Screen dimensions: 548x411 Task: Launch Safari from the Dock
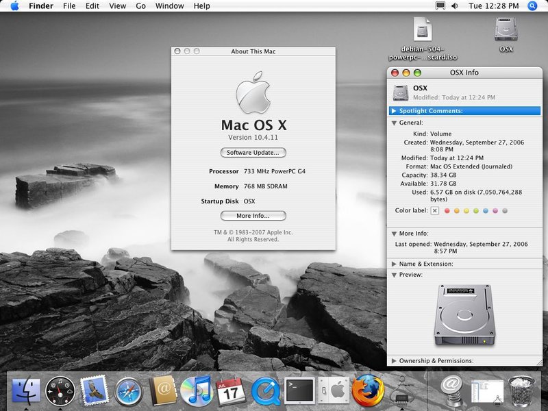click(x=128, y=391)
